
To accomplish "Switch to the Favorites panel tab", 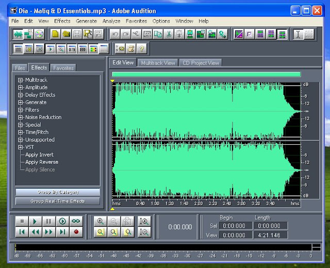I will coord(63,68).
